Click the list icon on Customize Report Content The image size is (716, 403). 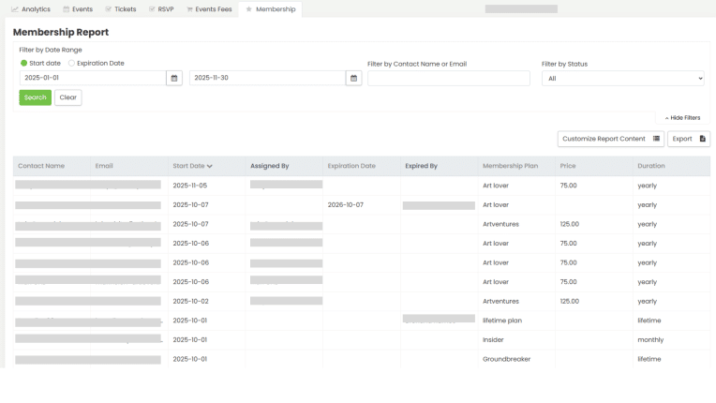point(657,139)
